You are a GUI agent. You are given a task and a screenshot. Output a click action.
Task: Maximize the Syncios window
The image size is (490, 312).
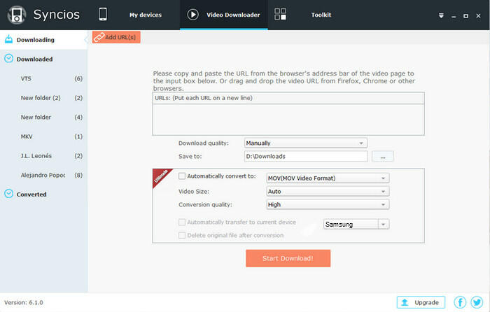coord(465,16)
